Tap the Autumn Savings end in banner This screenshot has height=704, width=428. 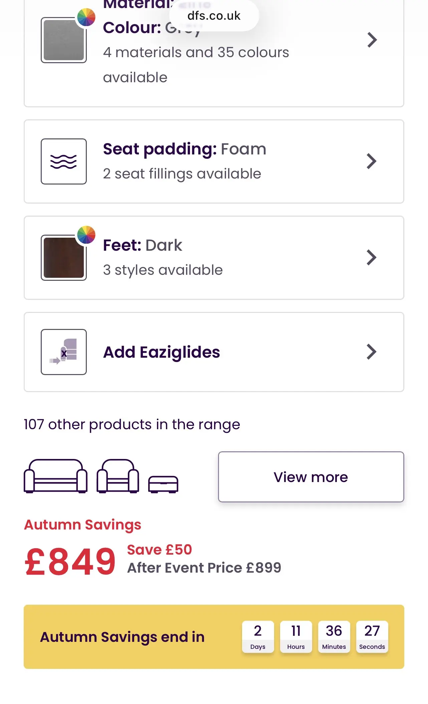[x=122, y=637]
